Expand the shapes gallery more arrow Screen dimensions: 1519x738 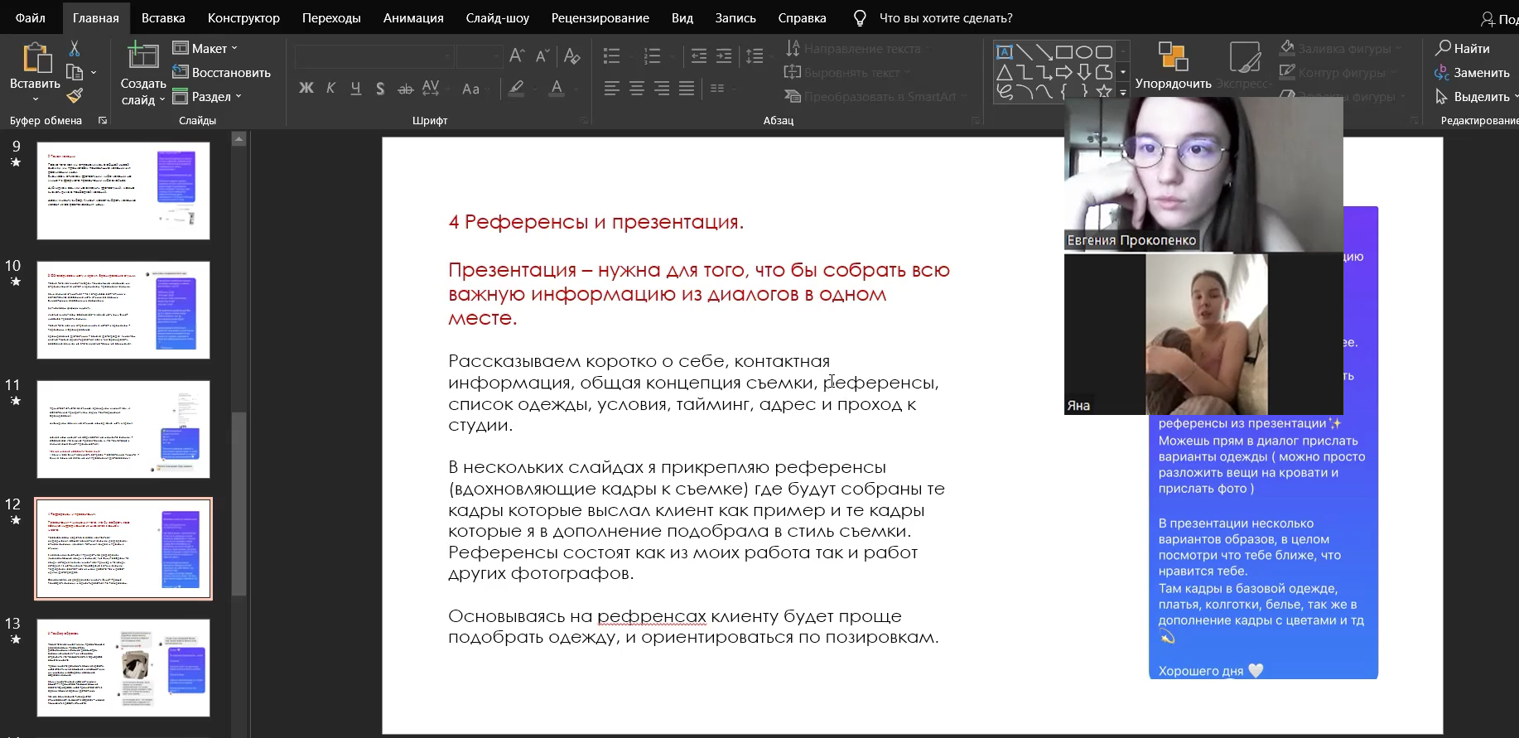coord(1123,93)
